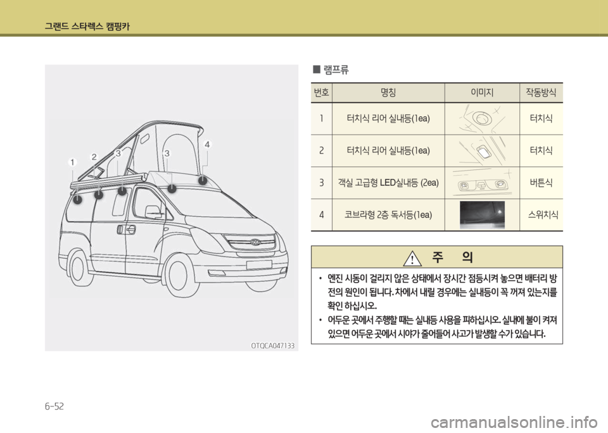Click the 코브라형 2층 독서등(1ea) cell
The width and height of the screenshot is (608, 433).
pos(388,215)
